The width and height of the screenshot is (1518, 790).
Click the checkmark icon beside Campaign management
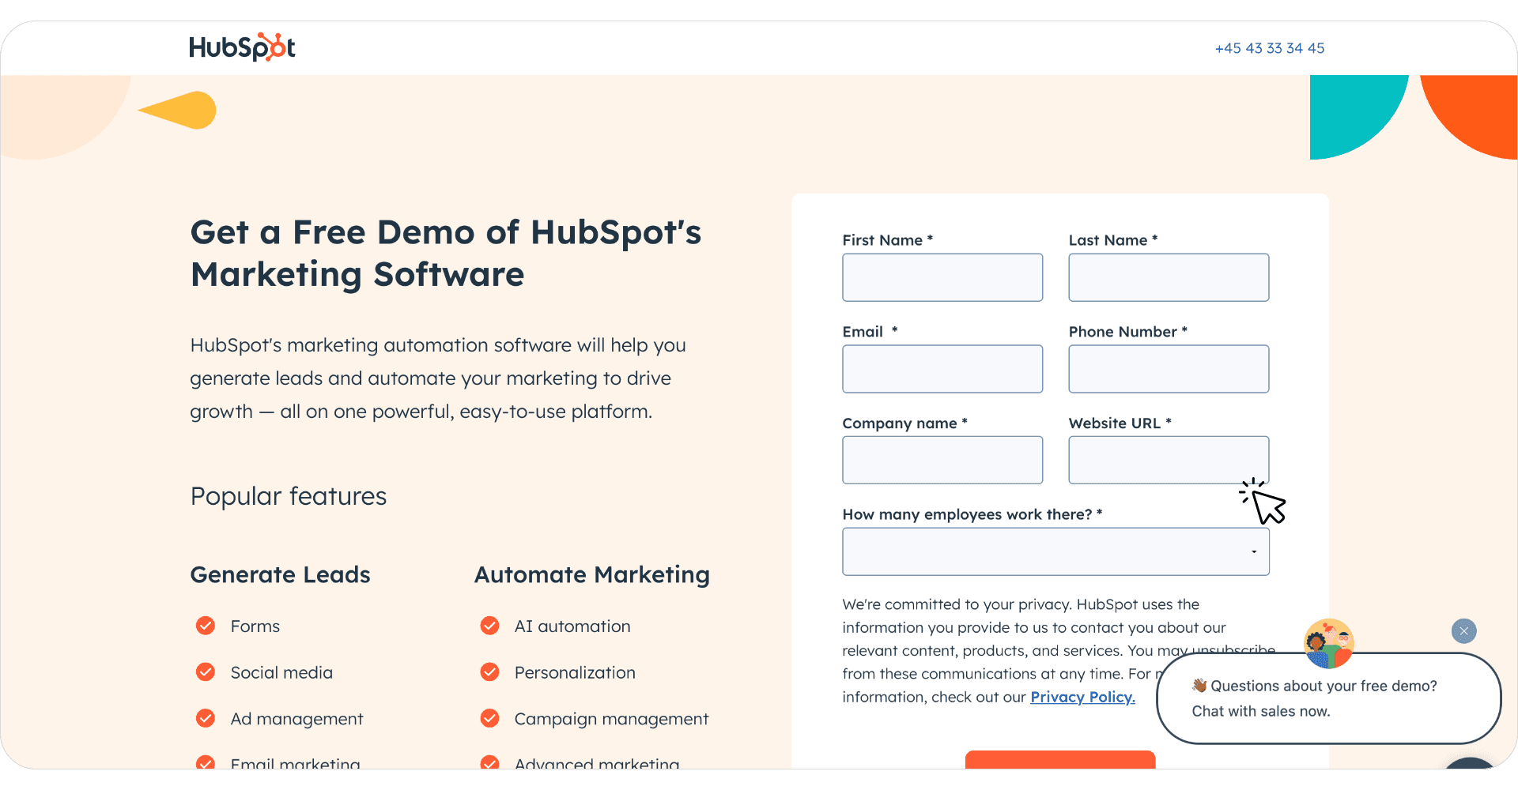[490, 718]
